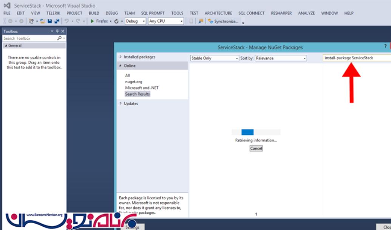Open the VIEW menu
The width and height of the screenshot is (391, 230).
point(36,13)
